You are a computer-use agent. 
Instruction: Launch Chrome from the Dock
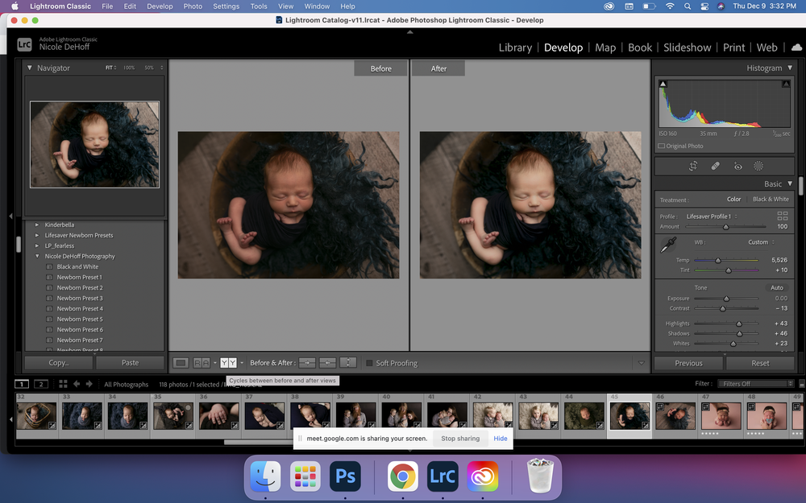pos(402,476)
